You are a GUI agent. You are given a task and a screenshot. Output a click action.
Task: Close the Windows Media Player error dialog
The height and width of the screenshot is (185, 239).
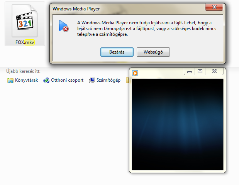pos(214,7)
